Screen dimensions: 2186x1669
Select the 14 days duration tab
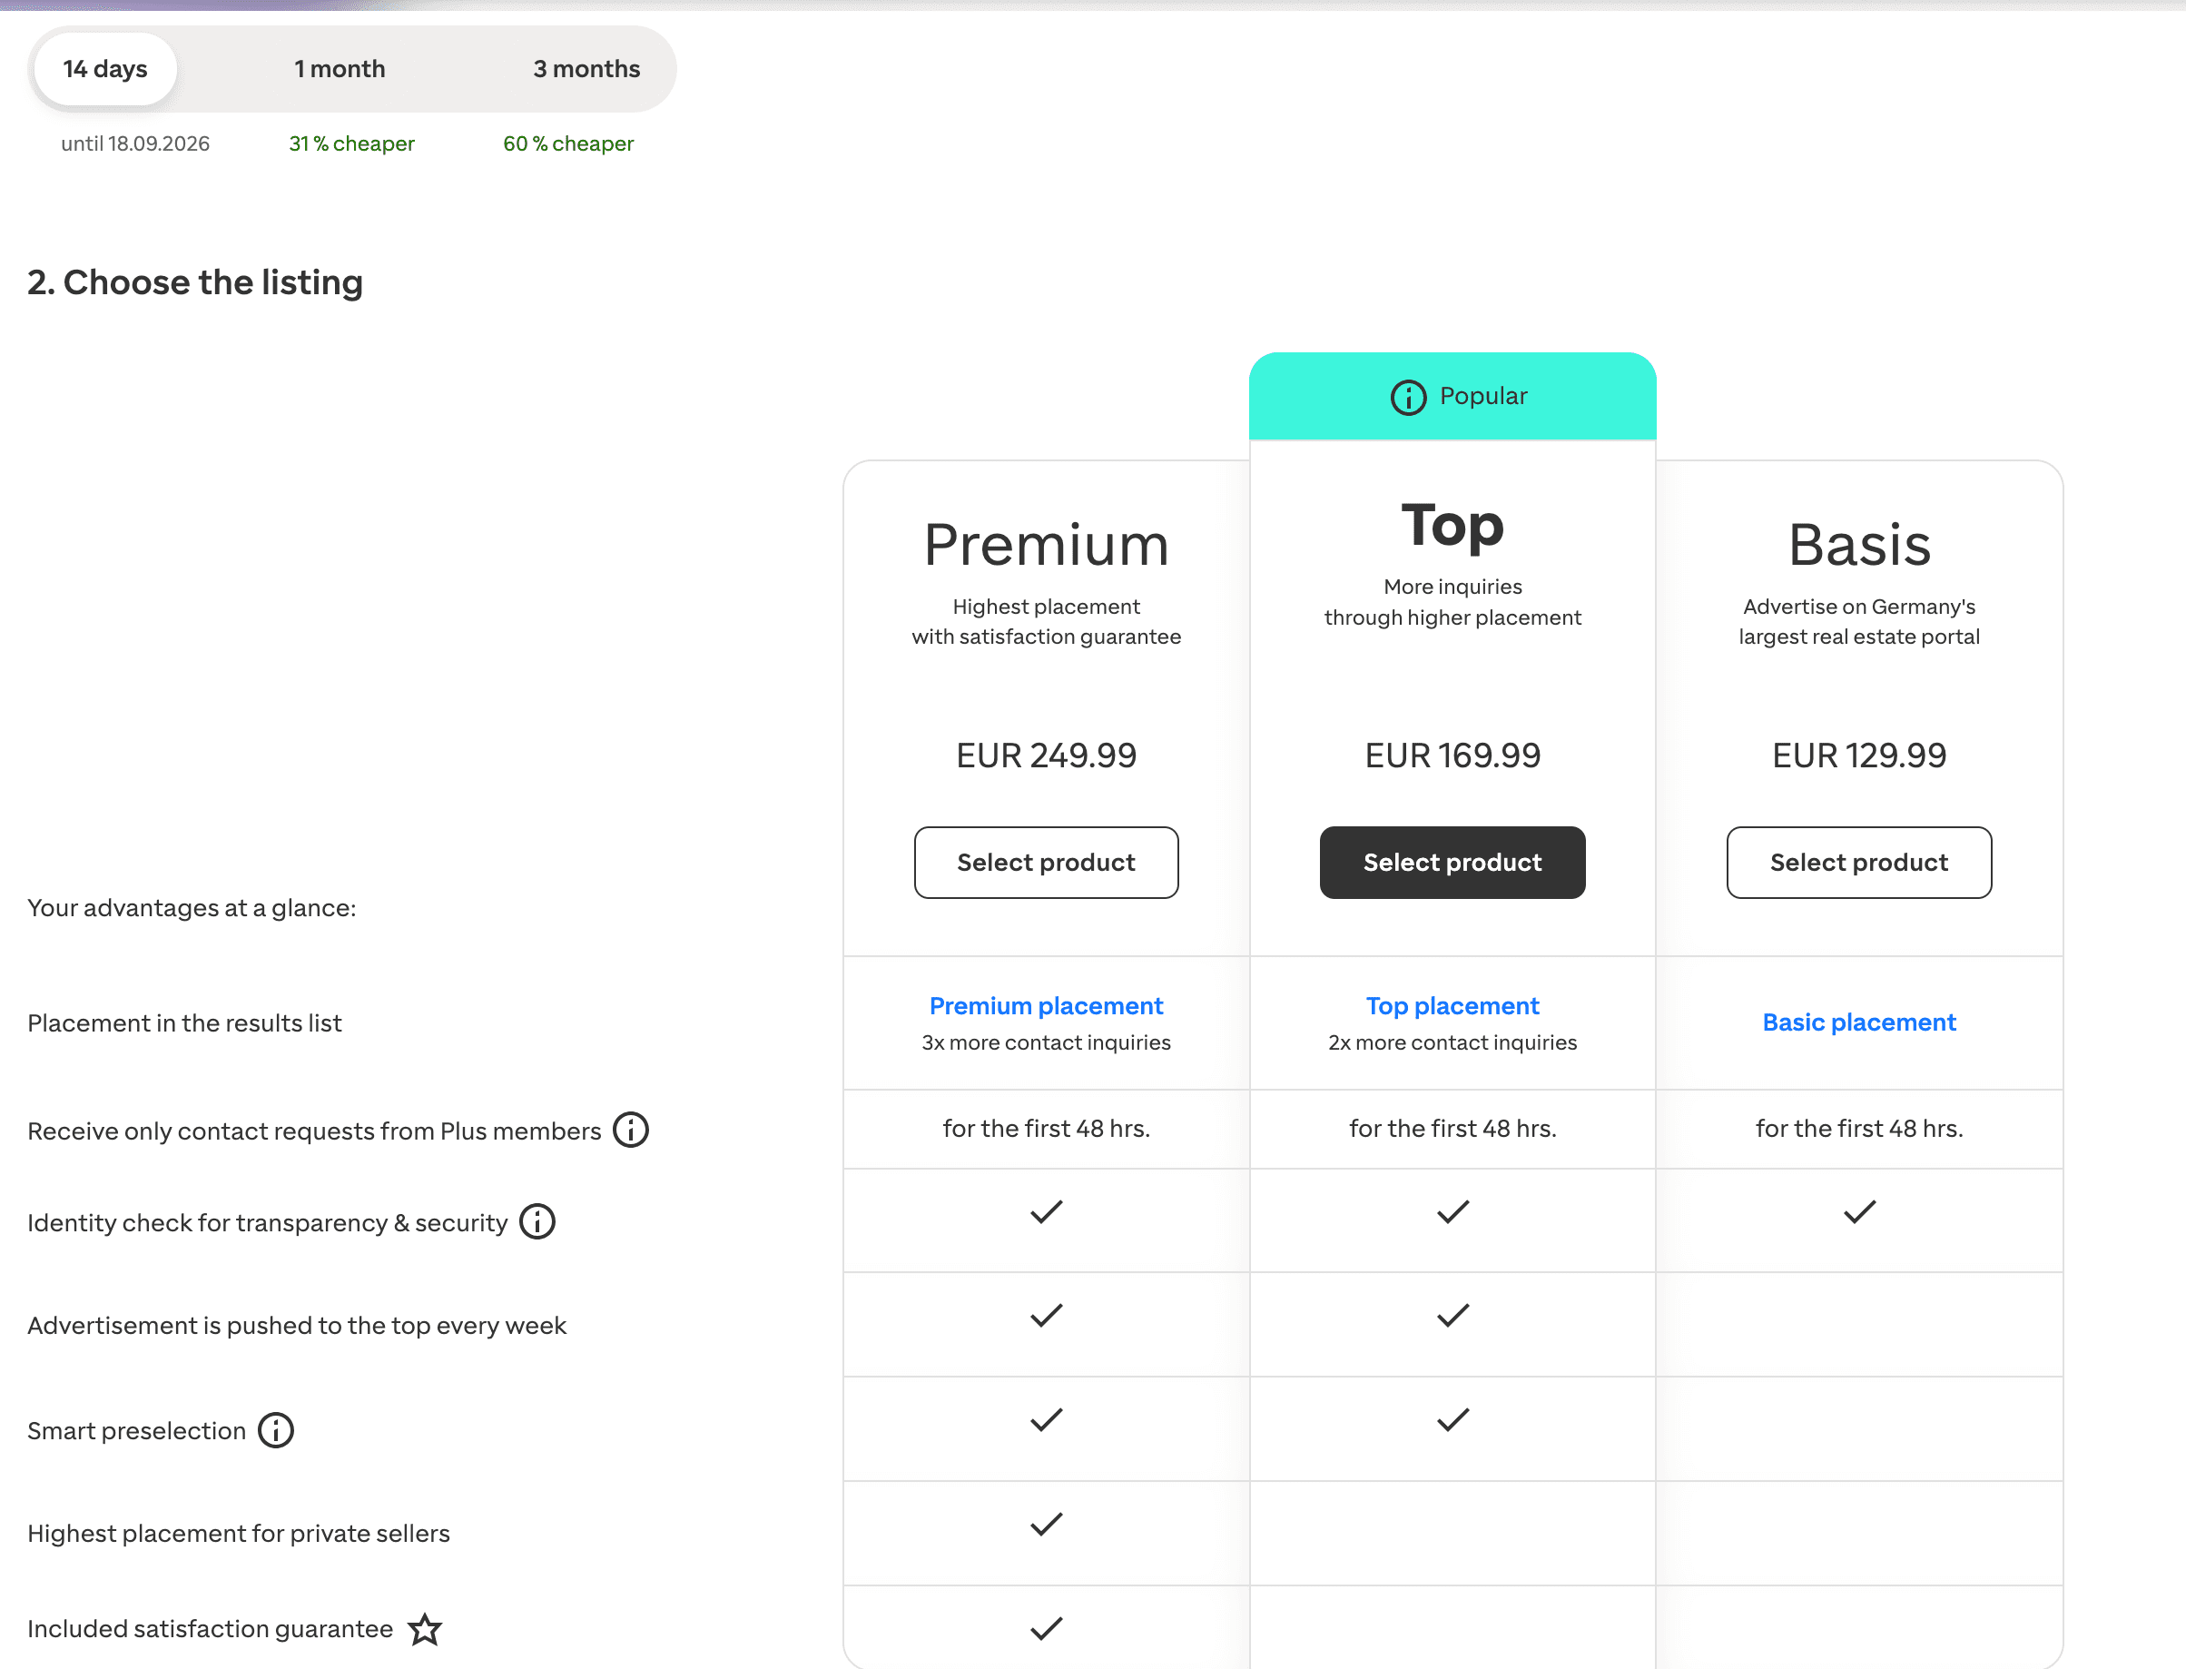click(x=105, y=68)
